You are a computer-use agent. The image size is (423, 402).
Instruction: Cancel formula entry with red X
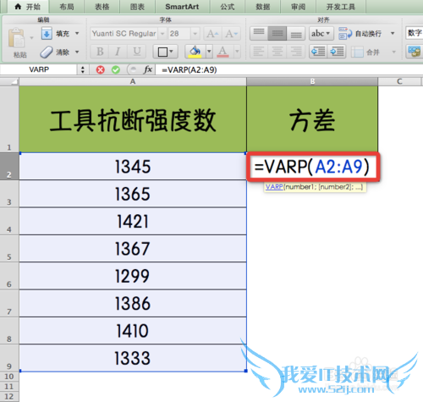coord(101,69)
